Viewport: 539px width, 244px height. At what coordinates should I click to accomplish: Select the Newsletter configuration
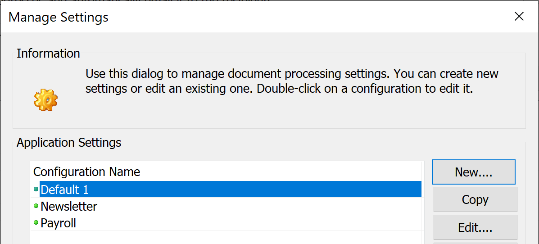click(69, 207)
